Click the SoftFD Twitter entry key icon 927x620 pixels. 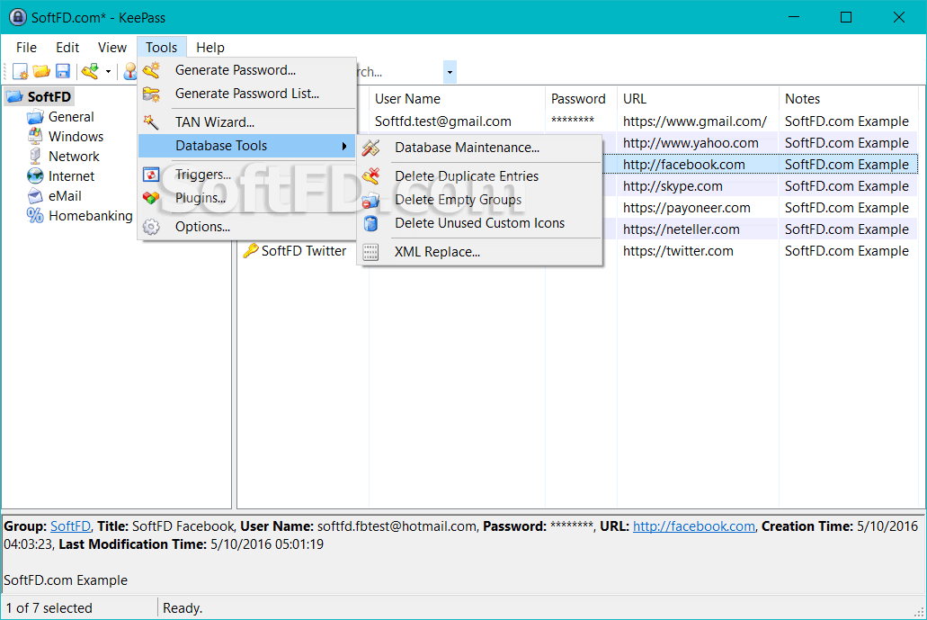[251, 251]
